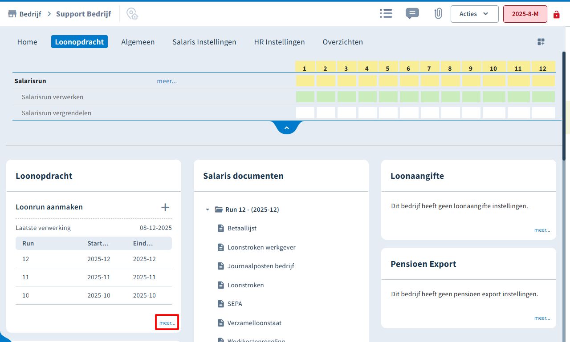Open the Loonstroken document icon

coord(220,285)
